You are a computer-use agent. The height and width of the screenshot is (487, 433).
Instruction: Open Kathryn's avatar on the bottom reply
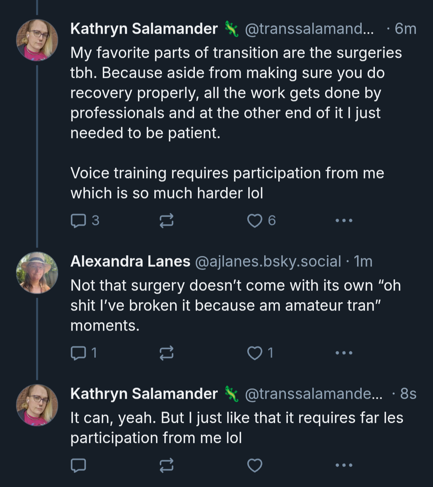coord(37,405)
